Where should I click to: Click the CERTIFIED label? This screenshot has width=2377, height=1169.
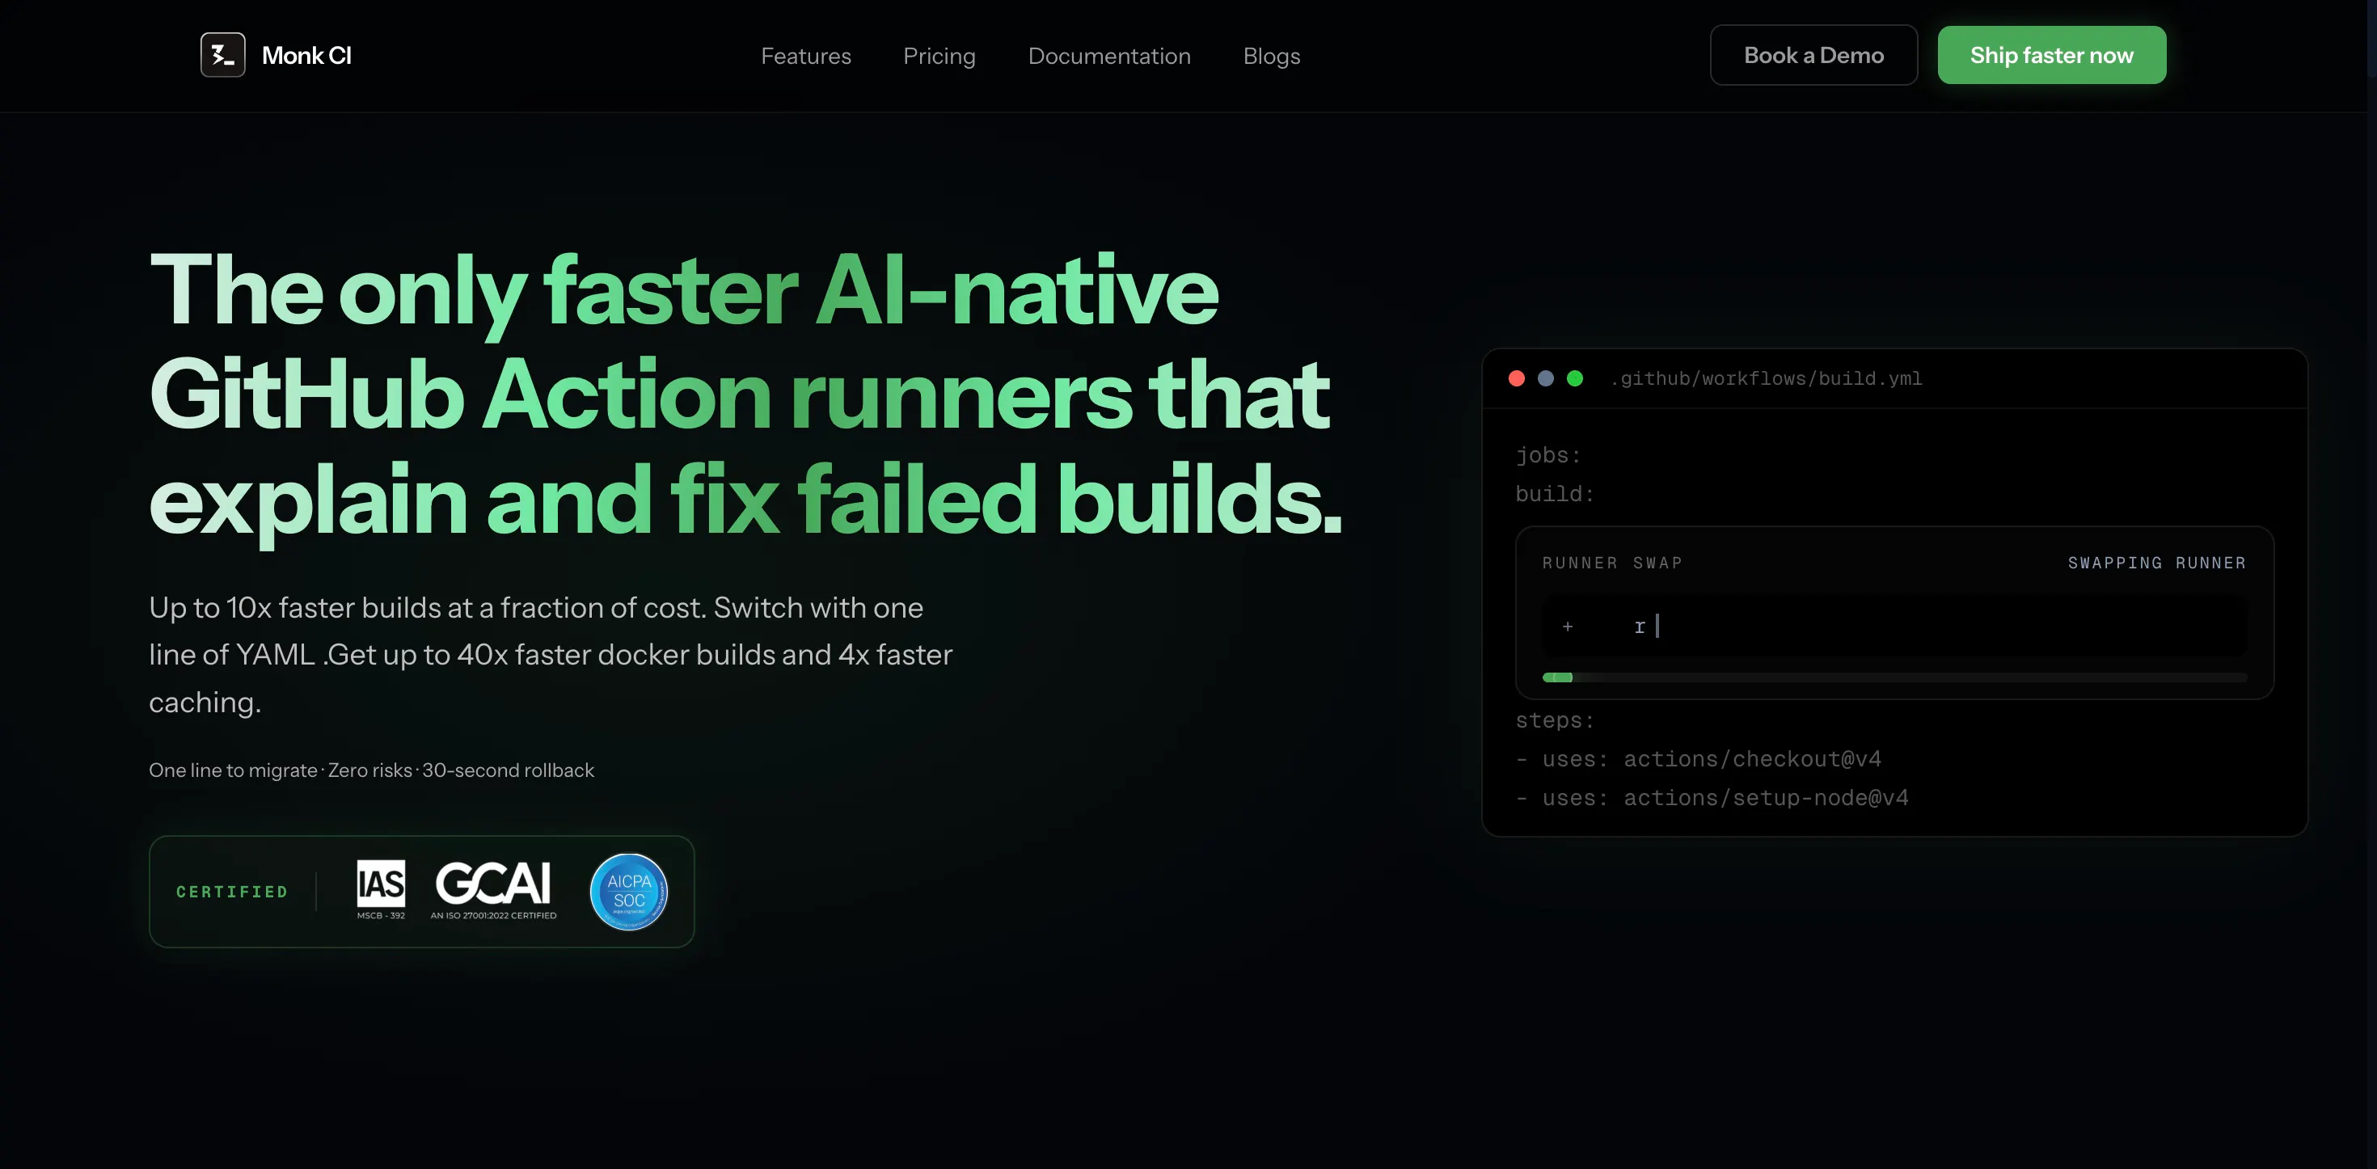click(231, 893)
